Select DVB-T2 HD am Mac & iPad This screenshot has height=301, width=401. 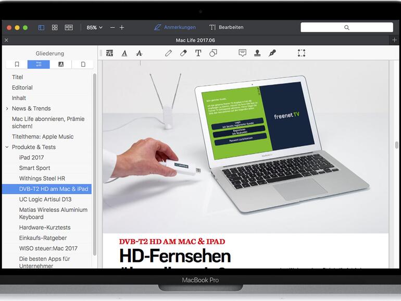point(47,189)
